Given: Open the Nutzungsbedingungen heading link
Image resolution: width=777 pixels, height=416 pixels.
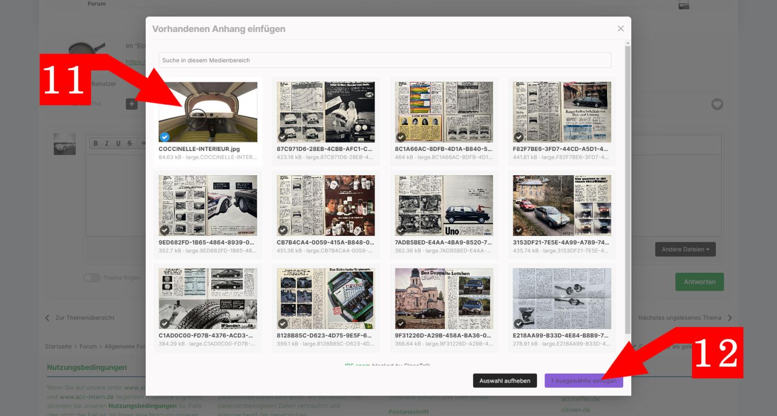Looking at the screenshot, I should (87, 367).
